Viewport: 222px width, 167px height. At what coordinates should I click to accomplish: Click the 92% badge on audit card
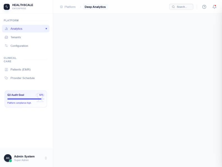[x=41, y=95]
